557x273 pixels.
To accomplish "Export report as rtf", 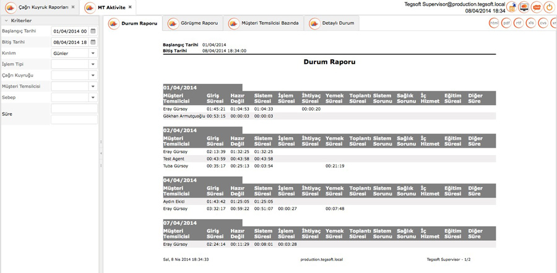I will 519,23.
